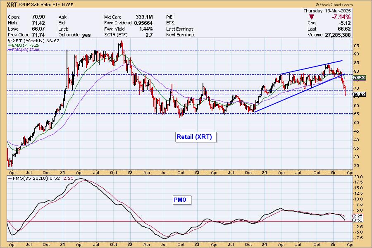Screen dimensions: 372x248
Task: Click year 21 label under PMO panel
Action: click(63, 244)
